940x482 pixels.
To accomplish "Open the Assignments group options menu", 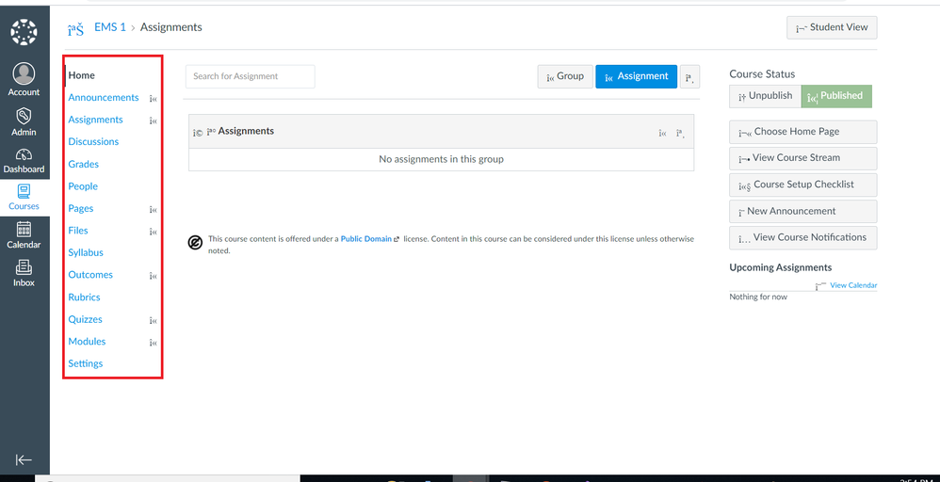I will click(x=680, y=133).
